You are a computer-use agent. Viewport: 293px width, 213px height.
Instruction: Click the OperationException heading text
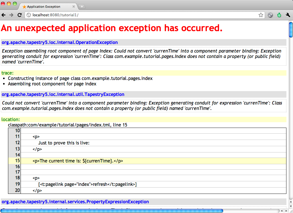click(x=60, y=43)
